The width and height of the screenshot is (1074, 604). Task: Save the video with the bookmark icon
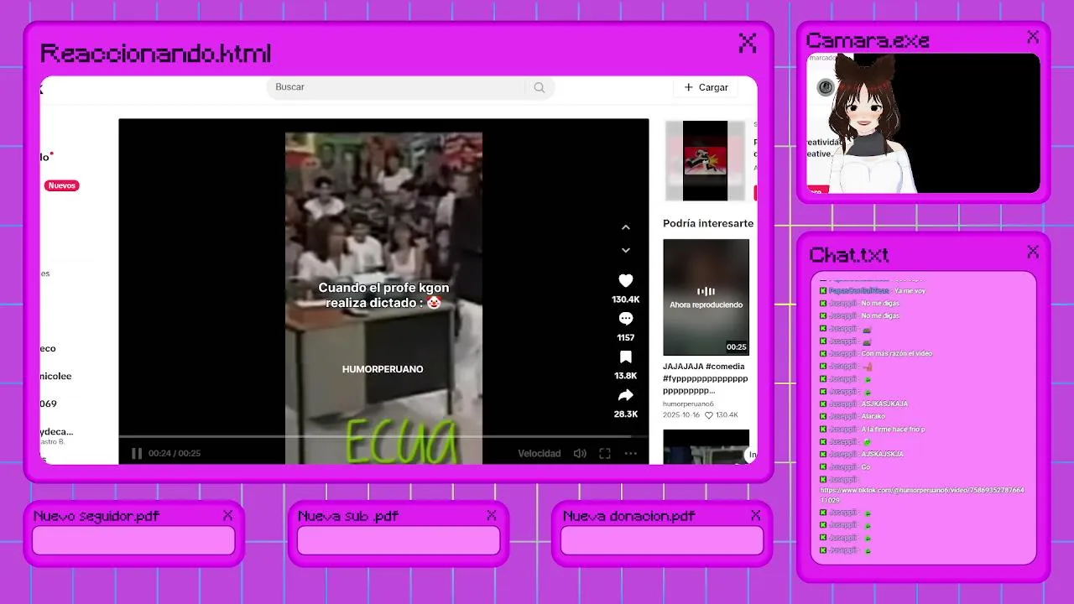[625, 357]
